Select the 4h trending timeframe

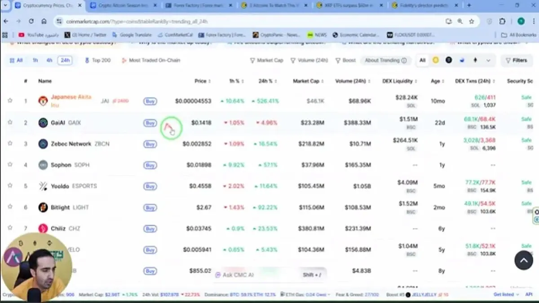(49, 60)
